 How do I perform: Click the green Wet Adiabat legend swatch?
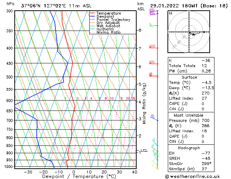[x=92, y=26]
